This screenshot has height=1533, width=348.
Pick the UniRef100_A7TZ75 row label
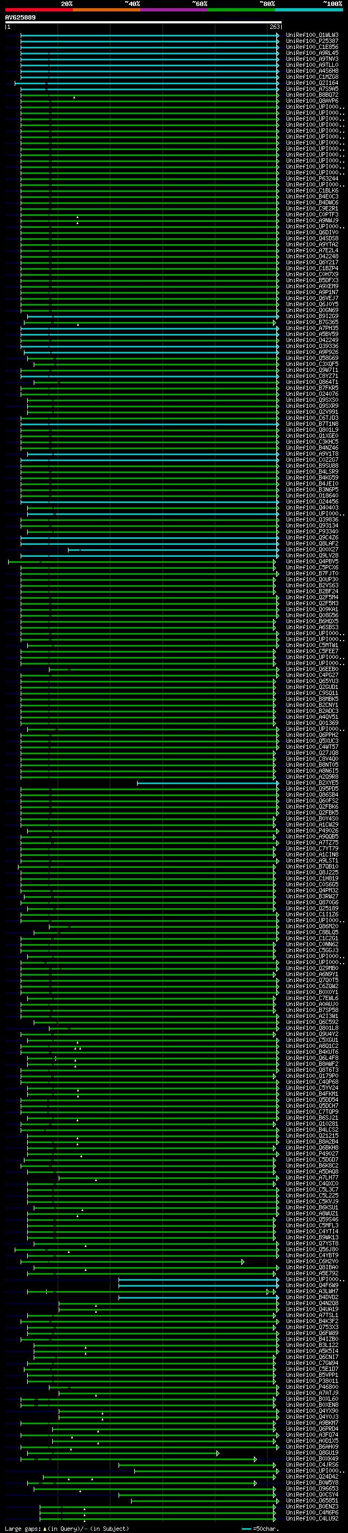[312, 843]
